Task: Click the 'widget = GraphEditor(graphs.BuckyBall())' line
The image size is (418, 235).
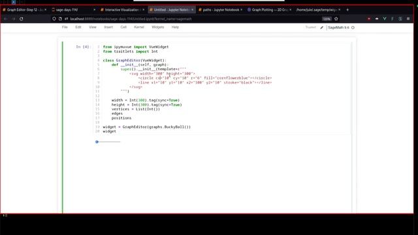Action: [x=146, y=127]
